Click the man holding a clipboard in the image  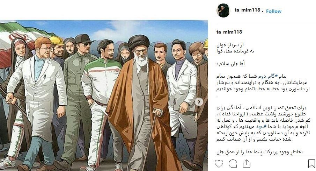(181, 97)
